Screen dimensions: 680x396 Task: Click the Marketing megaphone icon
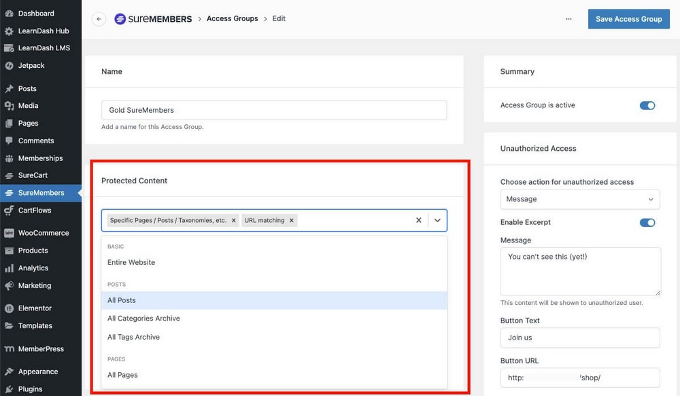pyautogui.click(x=9, y=286)
